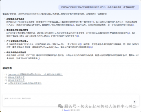This screenshot has height=112, width=141.
Task: Click the WeChat logo in the watermark
Action: pos(60,106)
